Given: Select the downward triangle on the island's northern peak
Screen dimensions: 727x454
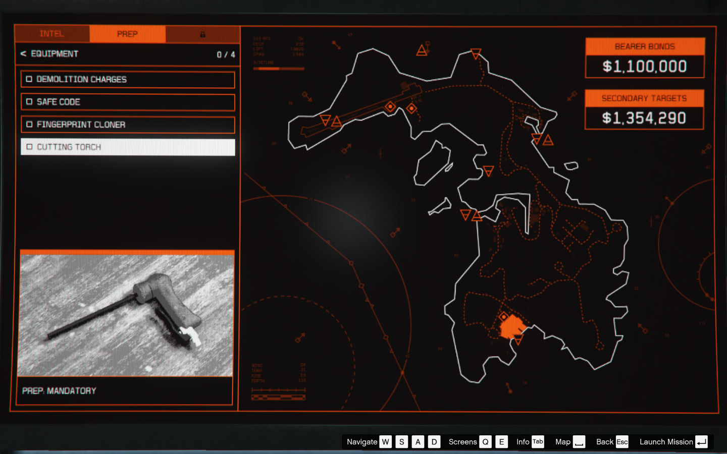Looking at the screenshot, I should click(x=476, y=53).
